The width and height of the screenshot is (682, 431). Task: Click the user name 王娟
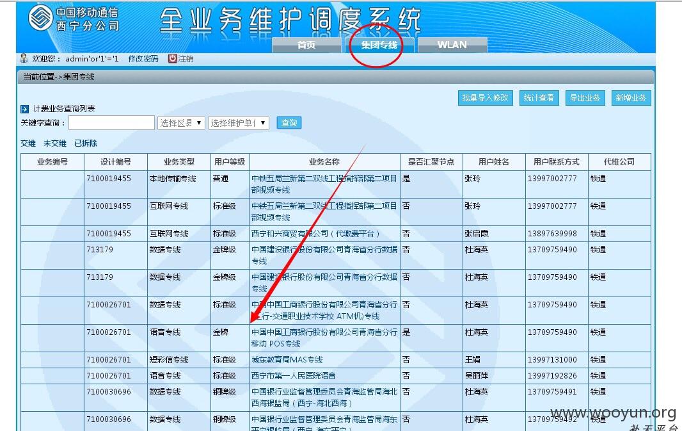[x=473, y=360]
